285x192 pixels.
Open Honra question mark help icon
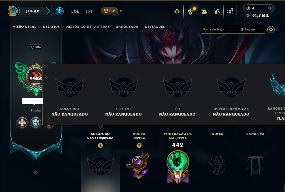(x=139, y=145)
